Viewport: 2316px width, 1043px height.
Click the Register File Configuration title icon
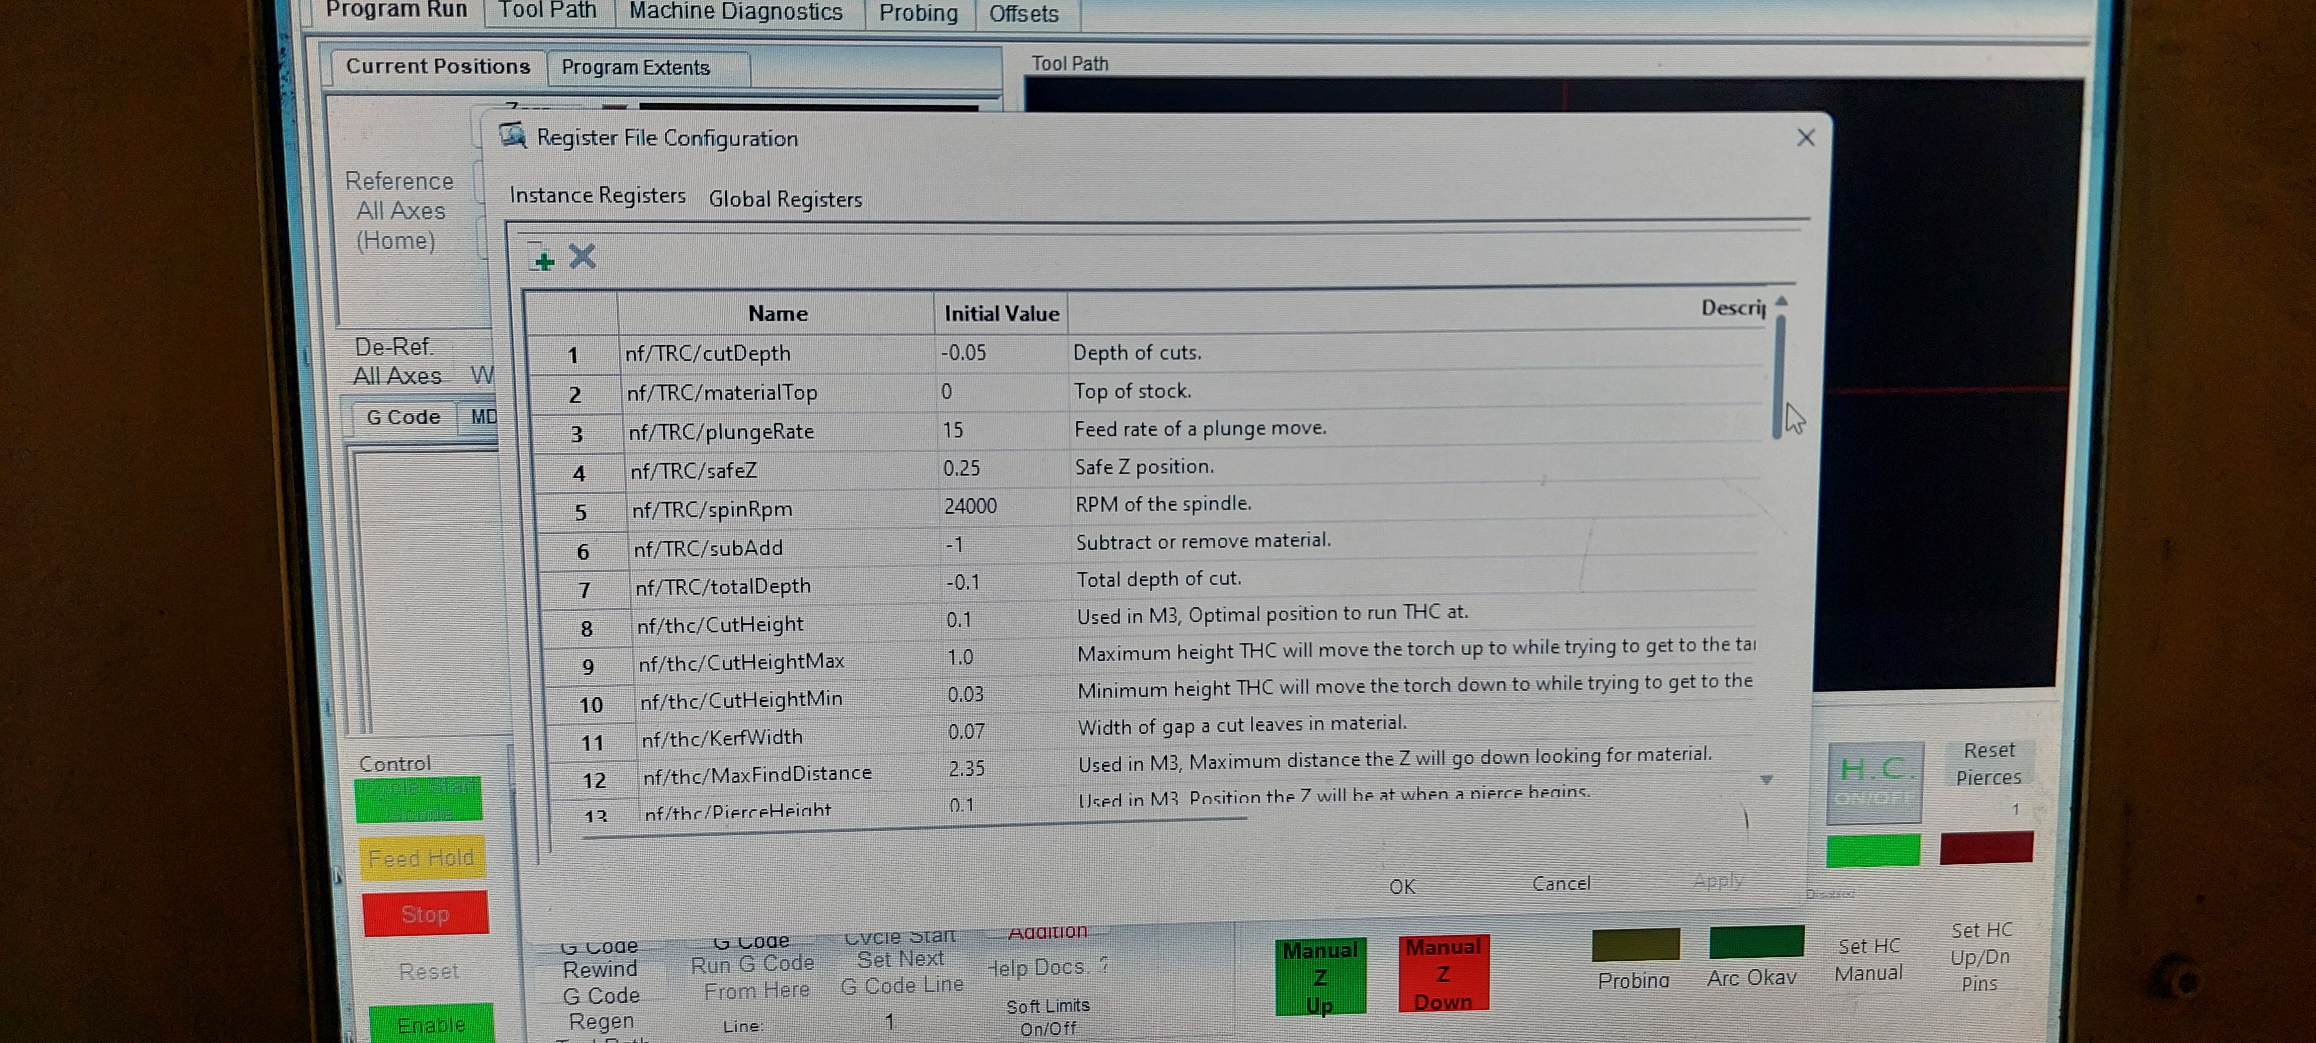[x=513, y=136]
